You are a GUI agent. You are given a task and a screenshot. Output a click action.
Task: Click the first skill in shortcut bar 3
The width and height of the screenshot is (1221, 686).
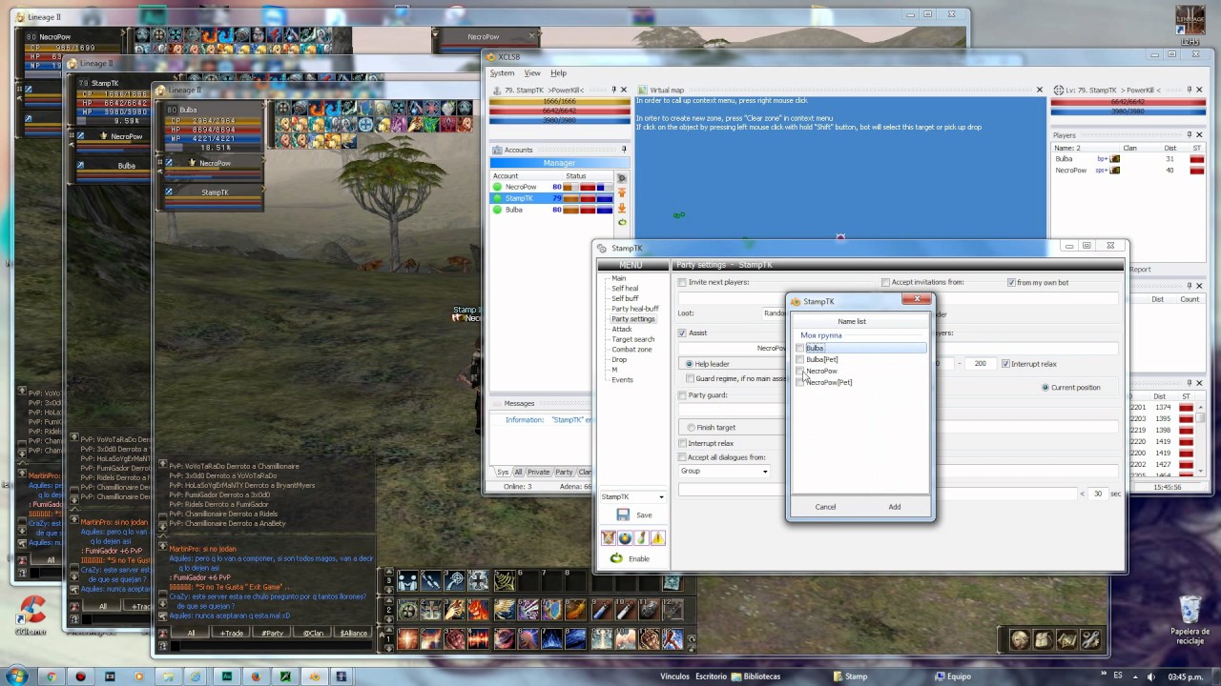[408, 581]
